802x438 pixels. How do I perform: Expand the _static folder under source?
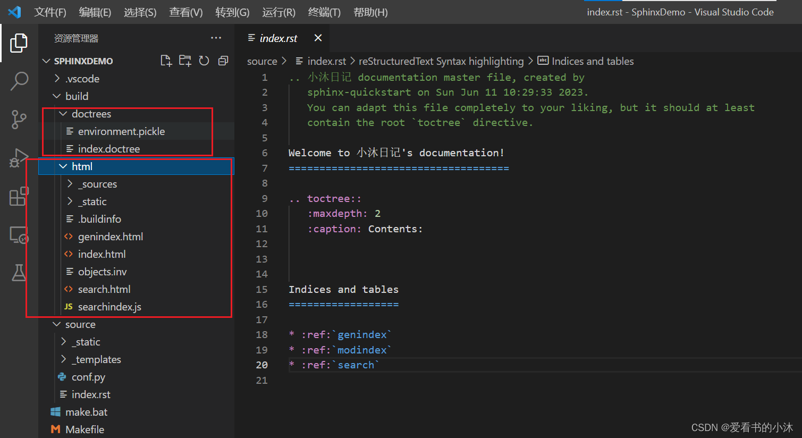tap(63, 342)
